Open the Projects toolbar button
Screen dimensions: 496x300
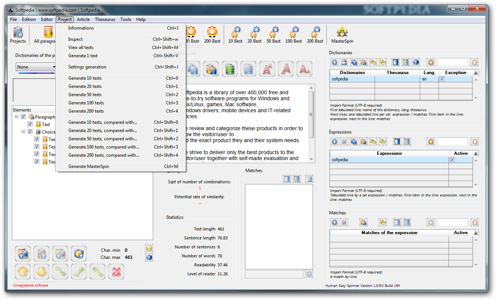coord(18,35)
